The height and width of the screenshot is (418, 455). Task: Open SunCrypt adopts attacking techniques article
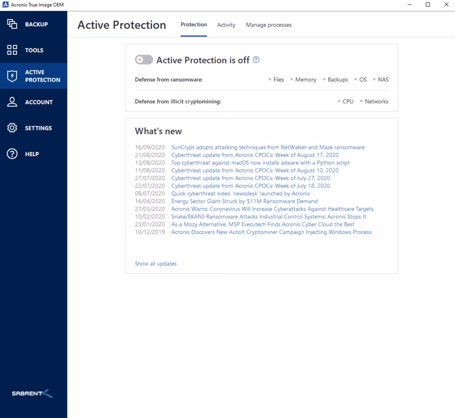coord(268,147)
